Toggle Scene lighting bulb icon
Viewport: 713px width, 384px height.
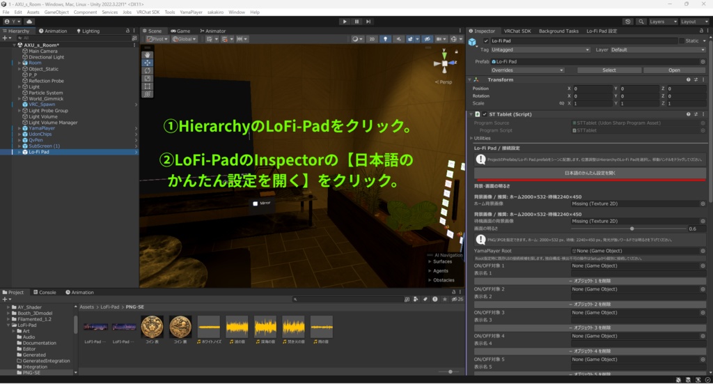tap(385, 39)
